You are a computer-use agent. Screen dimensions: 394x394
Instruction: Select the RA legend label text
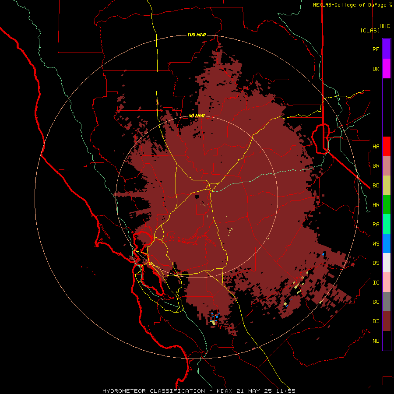click(x=376, y=225)
